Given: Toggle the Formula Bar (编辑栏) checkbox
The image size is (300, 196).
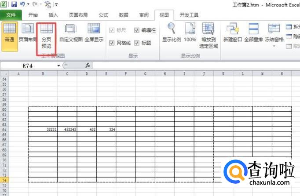Looking at the screenshot, I should click(137, 30).
